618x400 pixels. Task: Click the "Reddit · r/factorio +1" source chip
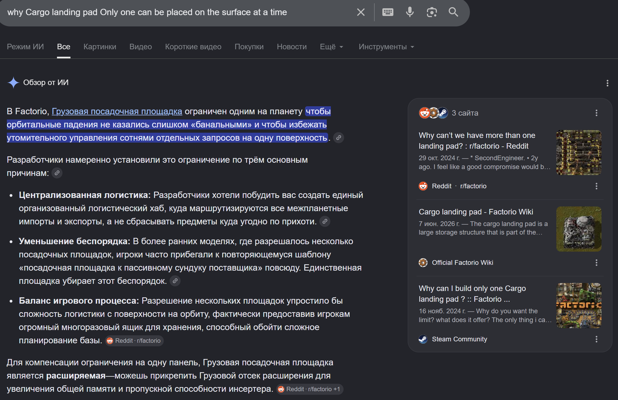tap(310, 389)
